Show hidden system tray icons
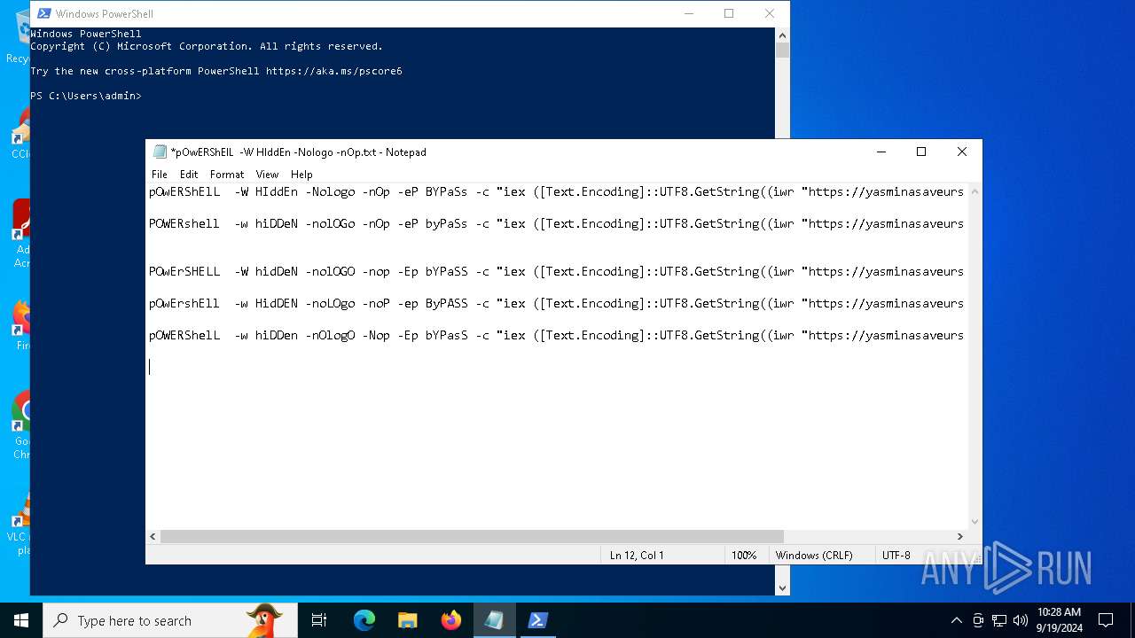Screen dimensions: 1135x638 point(956,620)
